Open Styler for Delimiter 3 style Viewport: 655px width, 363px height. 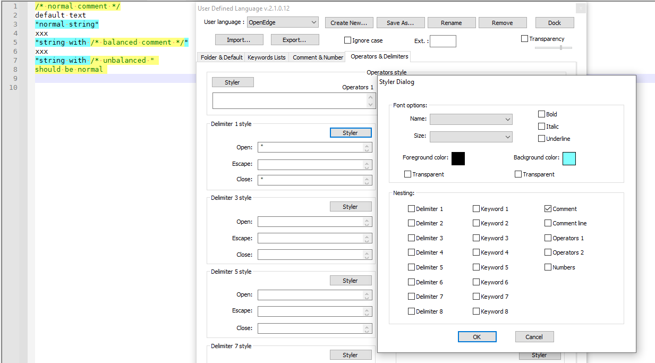[351, 207]
